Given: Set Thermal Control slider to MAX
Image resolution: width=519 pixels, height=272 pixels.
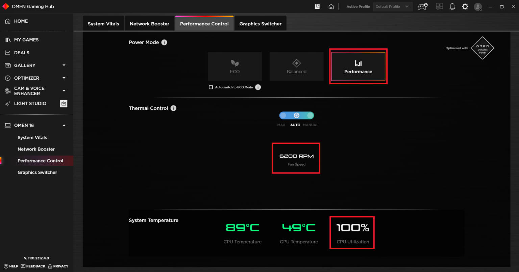Looking at the screenshot, I should pyautogui.click(x=283, y=116).
